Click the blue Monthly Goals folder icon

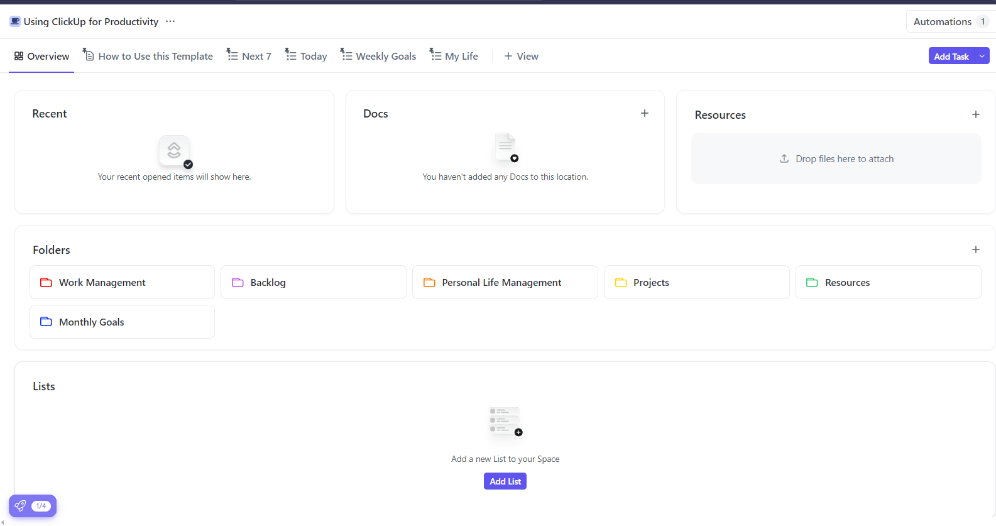[46, 322]
